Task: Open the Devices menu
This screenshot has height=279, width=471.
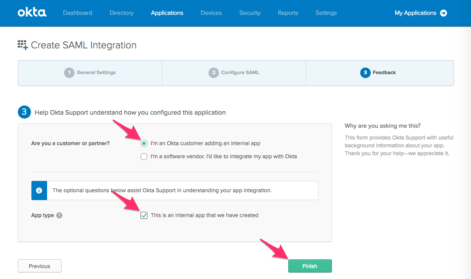Action: click(211, 13)
